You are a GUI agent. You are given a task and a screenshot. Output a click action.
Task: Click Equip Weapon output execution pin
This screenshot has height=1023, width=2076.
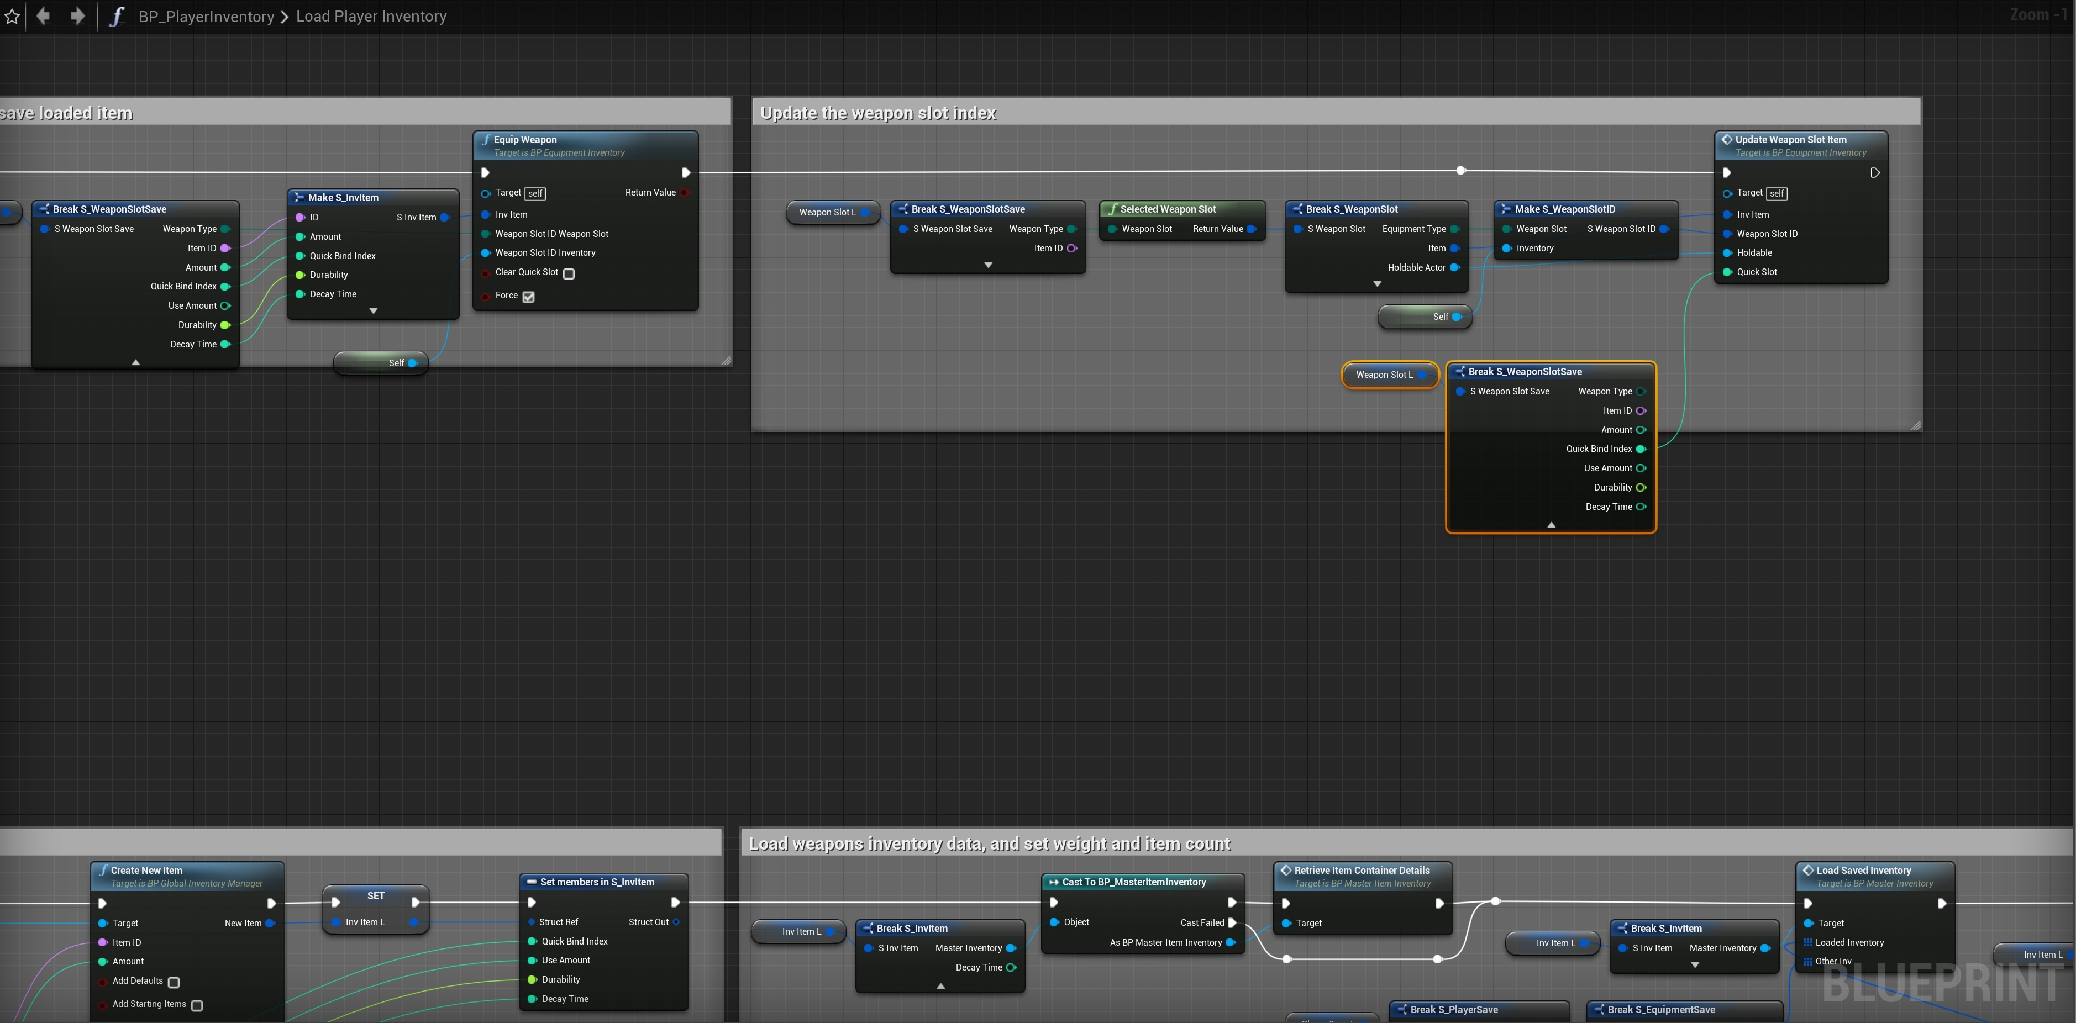pyautogui.click(x=686, y=172)
